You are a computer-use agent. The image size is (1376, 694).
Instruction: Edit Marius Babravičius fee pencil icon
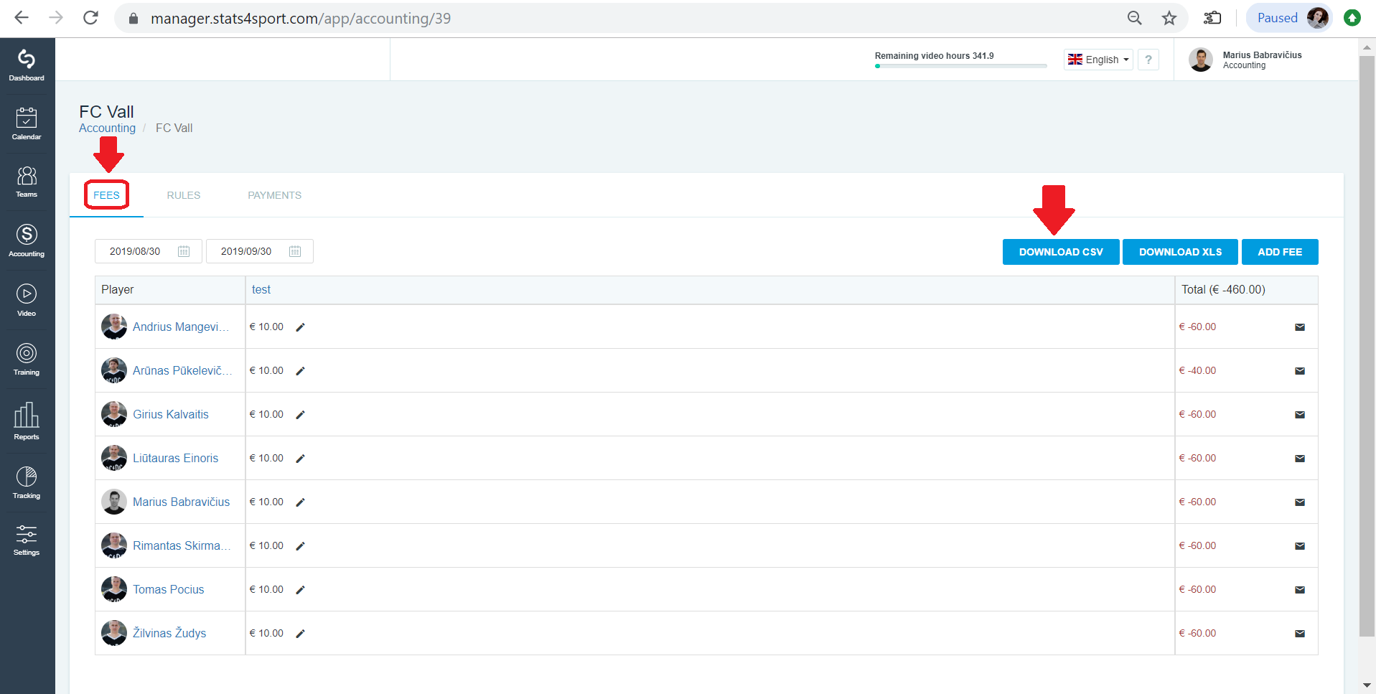tap(301, 502)
